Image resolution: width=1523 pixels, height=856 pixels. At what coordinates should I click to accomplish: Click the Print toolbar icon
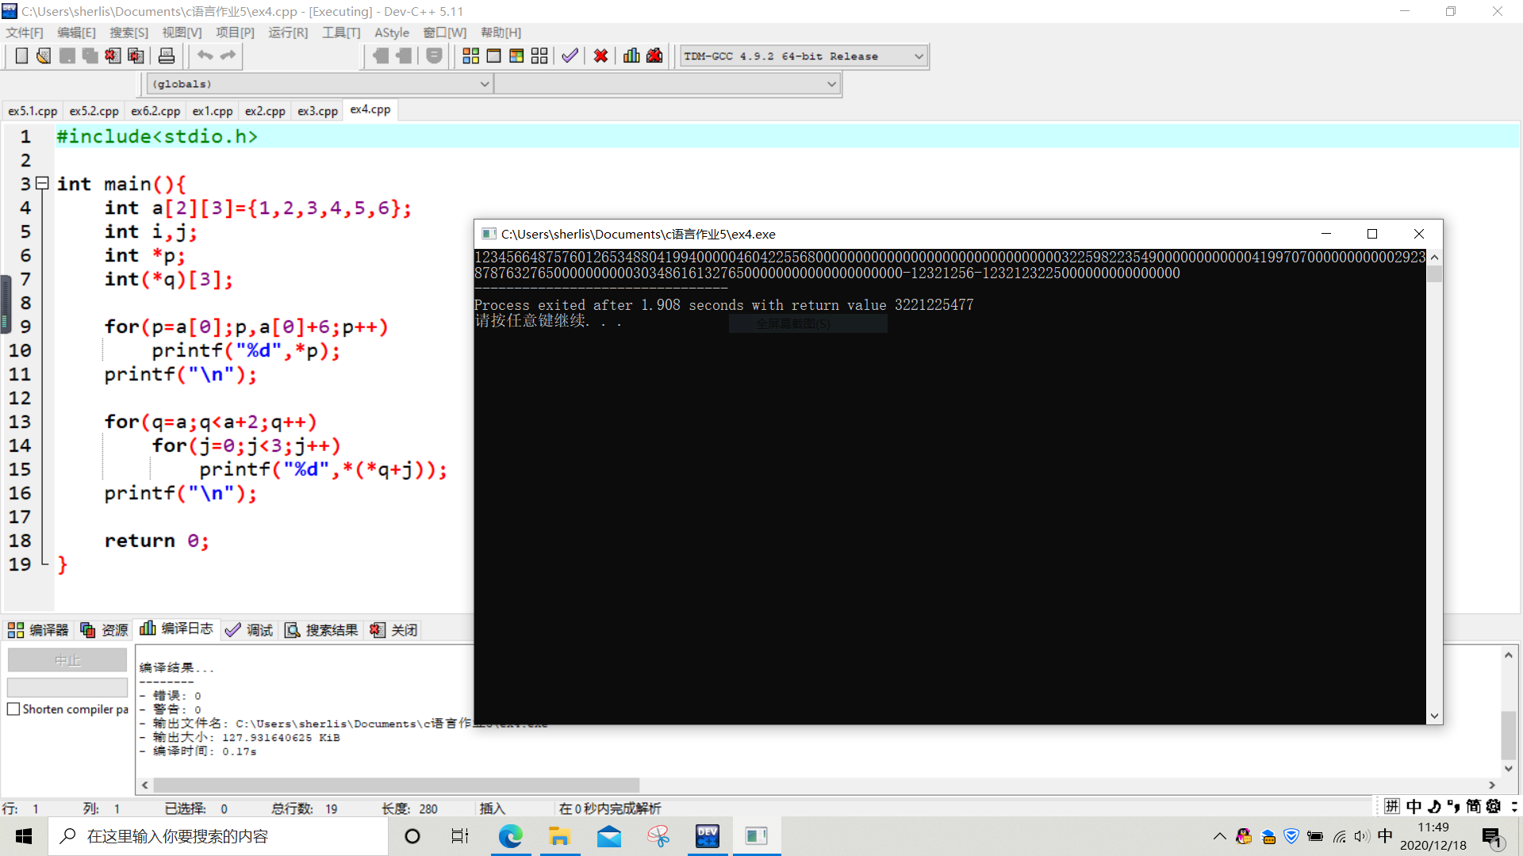167,55
